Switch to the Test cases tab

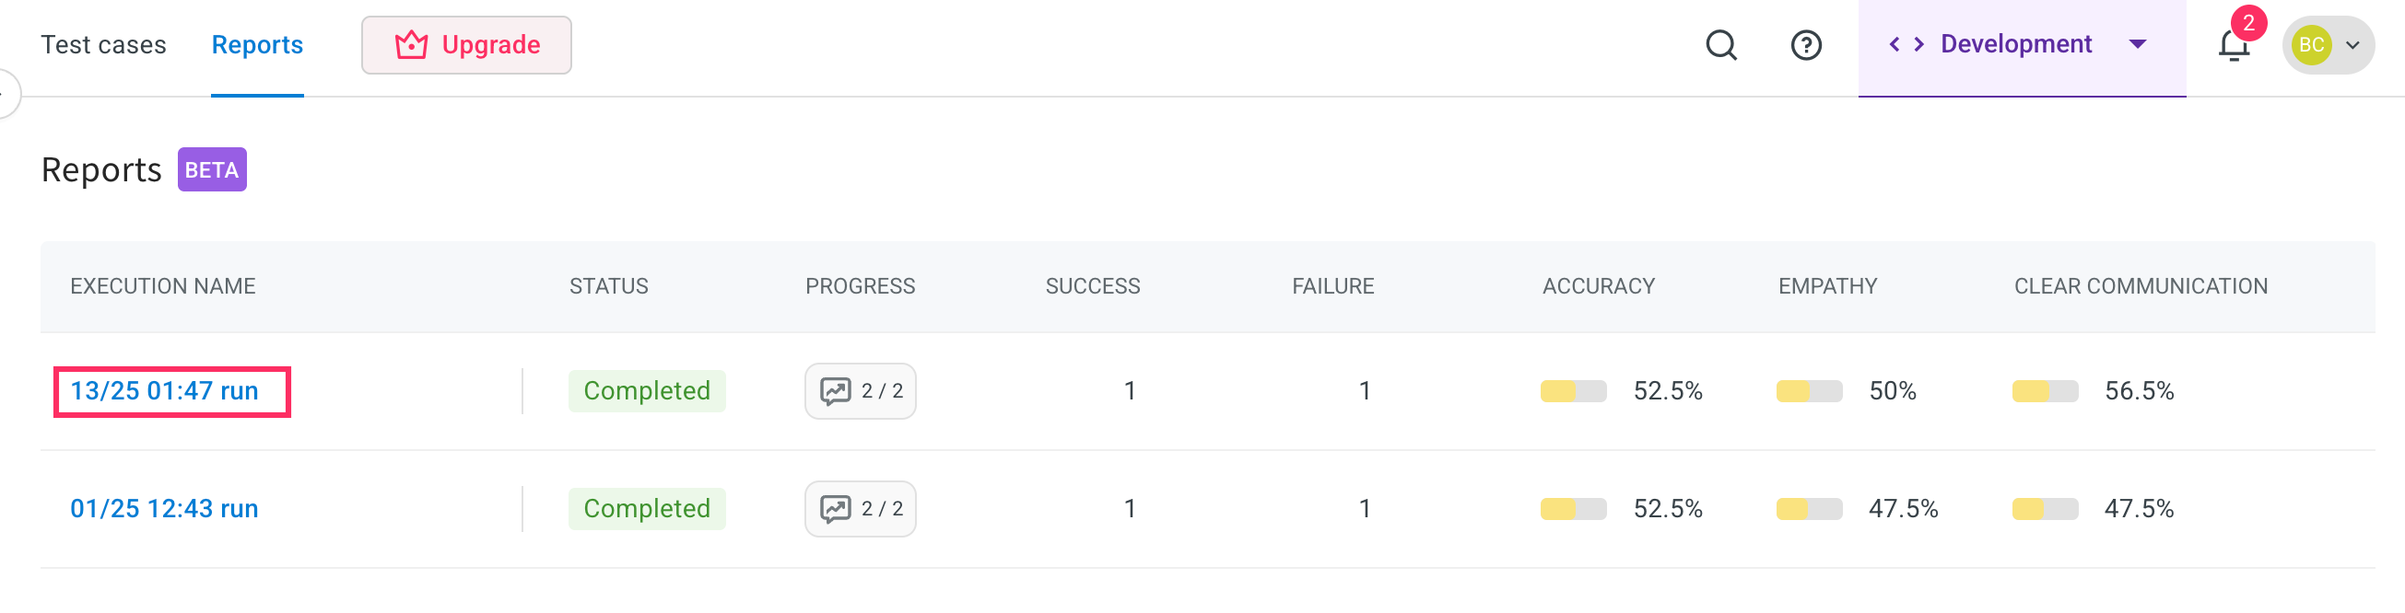(x=103, y=45)
